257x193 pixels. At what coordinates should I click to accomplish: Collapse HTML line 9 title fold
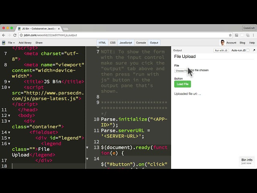[9, 82]
